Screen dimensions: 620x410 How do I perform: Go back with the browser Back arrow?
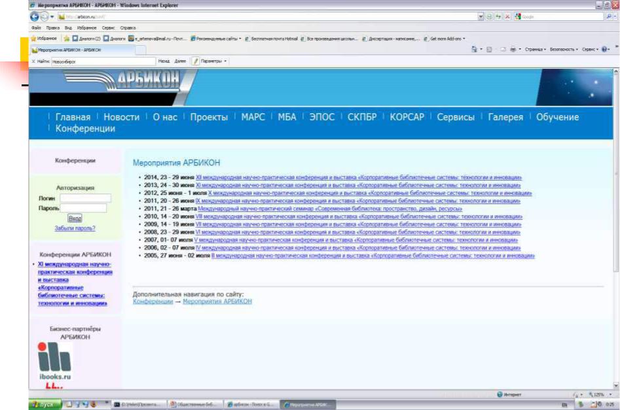35,16
